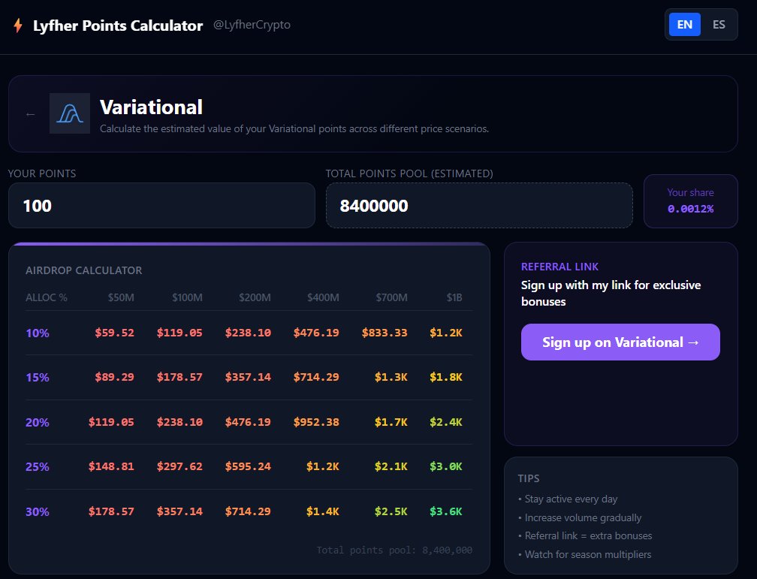Click the 30% allocation row label
Image resolution: width=757 pixels, height=579 pixels.
pyautogui.click(x=38, y=512)
